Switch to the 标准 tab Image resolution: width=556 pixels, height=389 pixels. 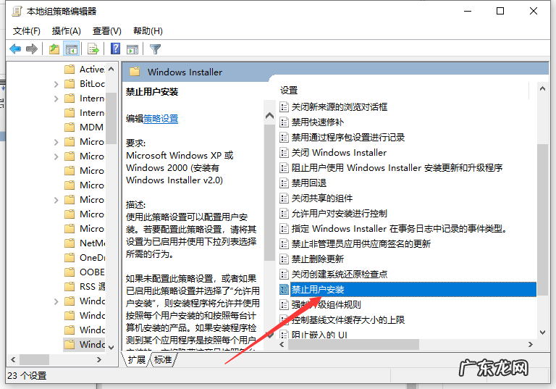[163, 359]
